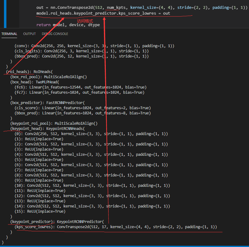Switch to the TERMINAL tab
Viewport: 249px width, 247px height.
(x=9, y=34)
